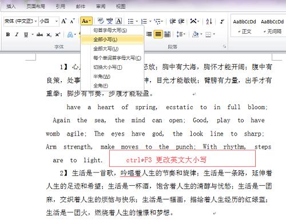286x220 pixels.
Task: Underline the selected text with U button
Action: pyautogui.click(x=26, y=34)
